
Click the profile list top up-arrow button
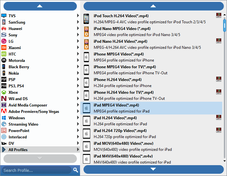click(153, 6)
